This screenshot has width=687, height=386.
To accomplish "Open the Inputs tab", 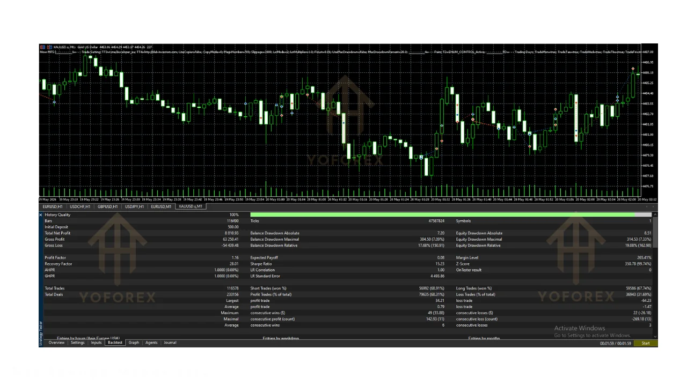I will pos(96,343).
